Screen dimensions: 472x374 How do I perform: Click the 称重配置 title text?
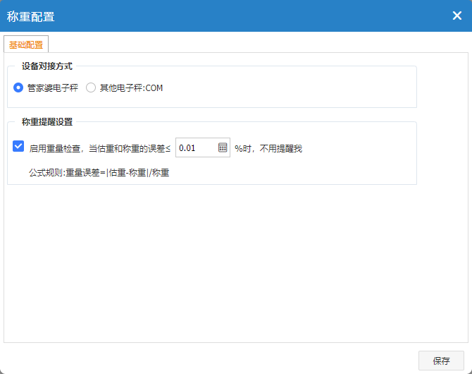[31, 17]
